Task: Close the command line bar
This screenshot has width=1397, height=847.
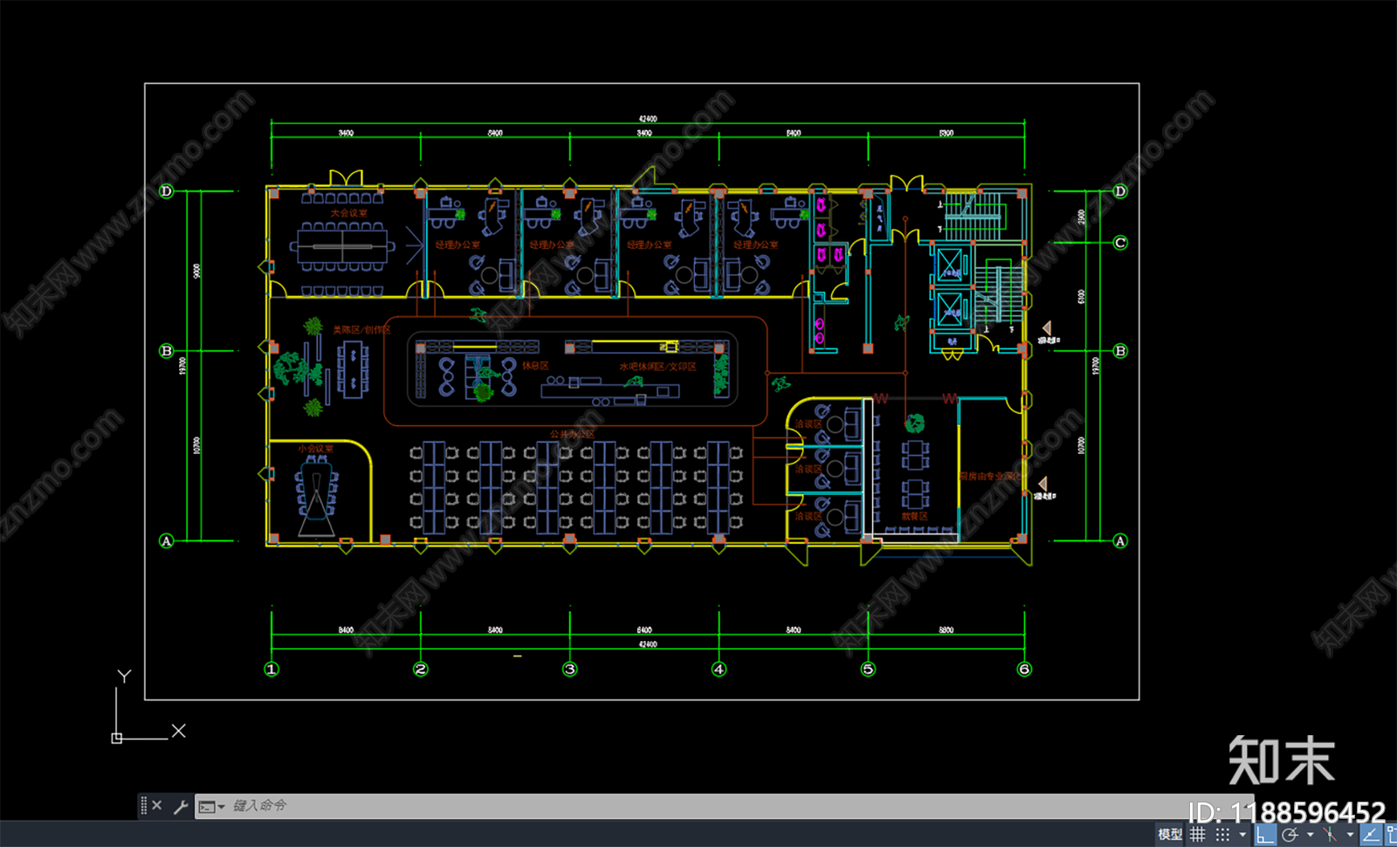Action: tap(157, 805)
